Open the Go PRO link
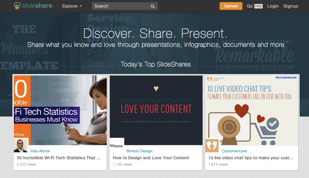 (255, 6)
